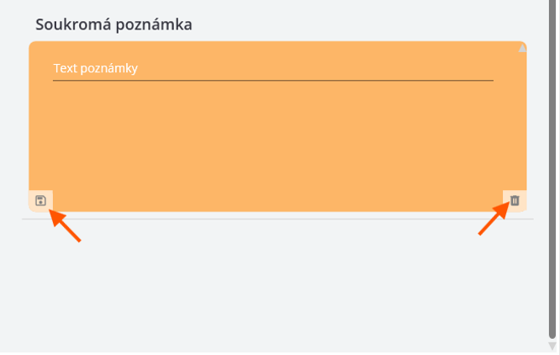560x355 pixels.
Task: Click the divider line below the note
Action: (277, 219)
